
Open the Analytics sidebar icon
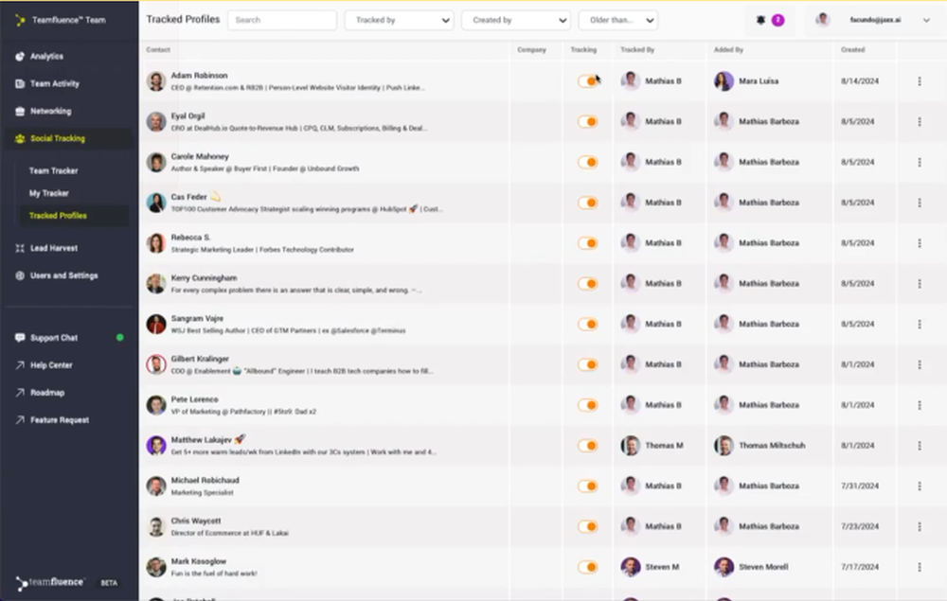(20, 56)
